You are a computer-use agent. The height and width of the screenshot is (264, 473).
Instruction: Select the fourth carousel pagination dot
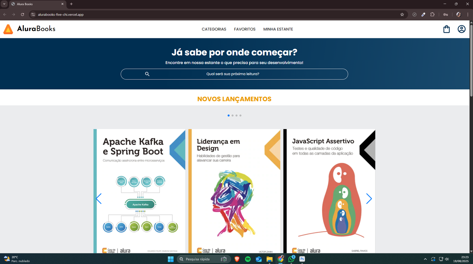[240, 116]
